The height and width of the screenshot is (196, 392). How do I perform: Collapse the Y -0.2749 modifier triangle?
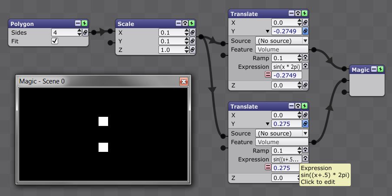click(267, 32)
